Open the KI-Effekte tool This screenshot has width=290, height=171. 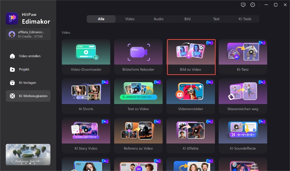click(x=191, y=136)
